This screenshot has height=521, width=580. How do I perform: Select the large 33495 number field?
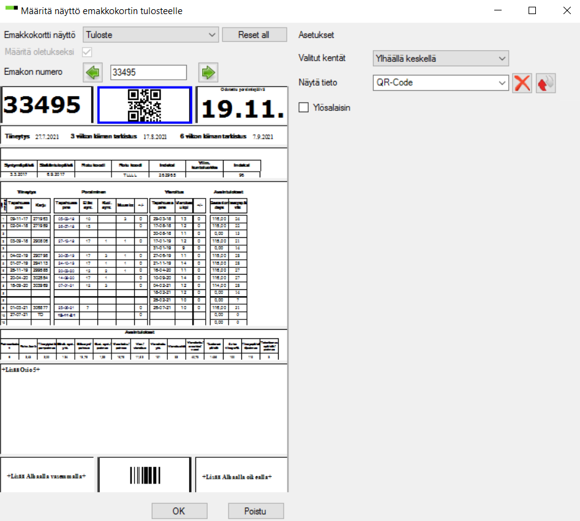pyautogui.click(x=47, y=105)
